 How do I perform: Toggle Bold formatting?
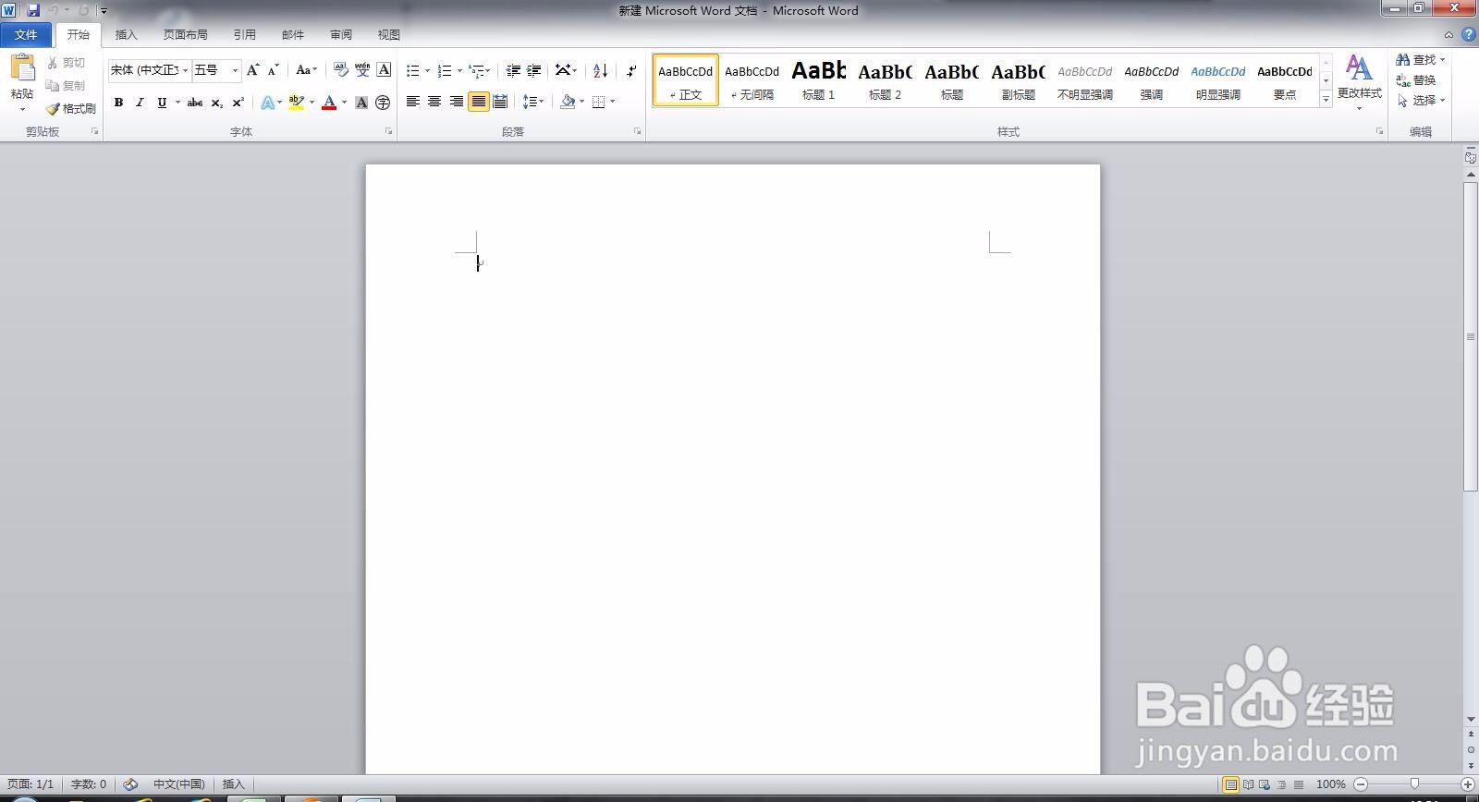[x=118, y=103]
